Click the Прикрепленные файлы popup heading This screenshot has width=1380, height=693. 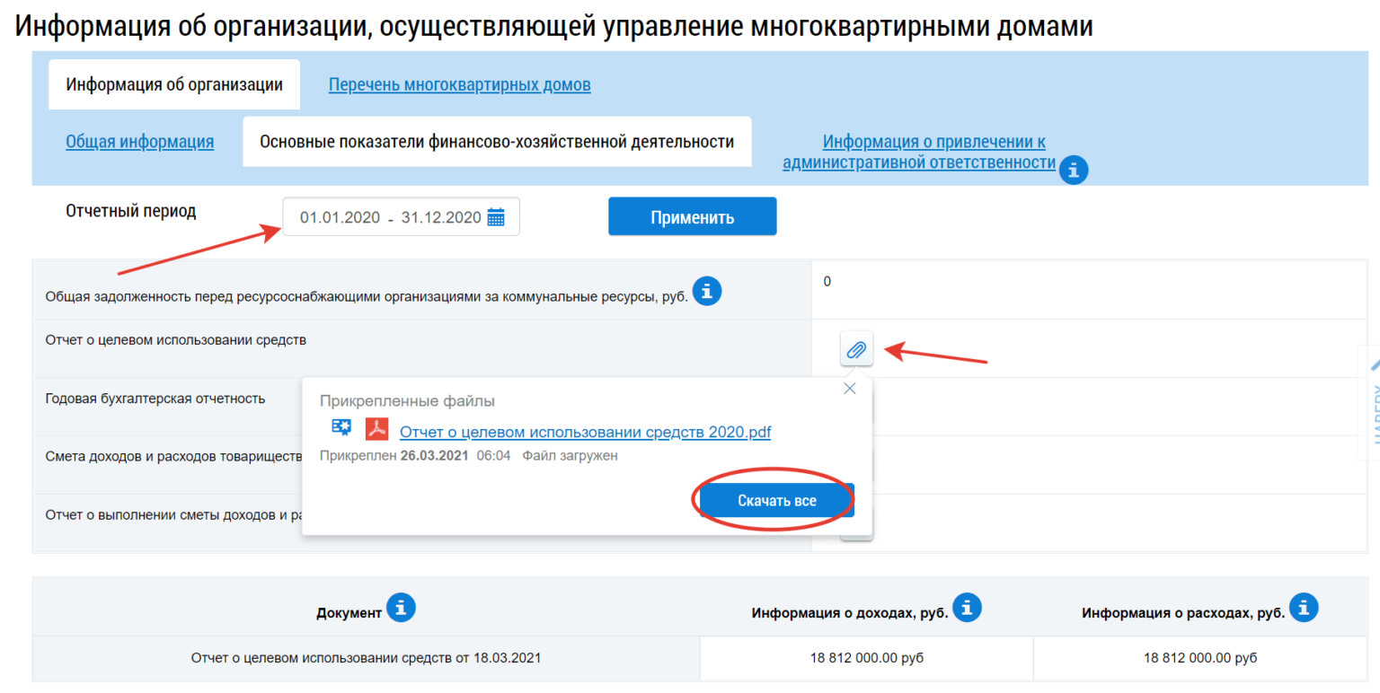click(407, 401)
